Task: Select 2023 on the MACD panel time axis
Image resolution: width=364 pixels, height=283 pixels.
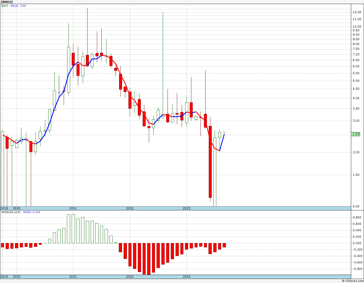Action: [187, 277]
